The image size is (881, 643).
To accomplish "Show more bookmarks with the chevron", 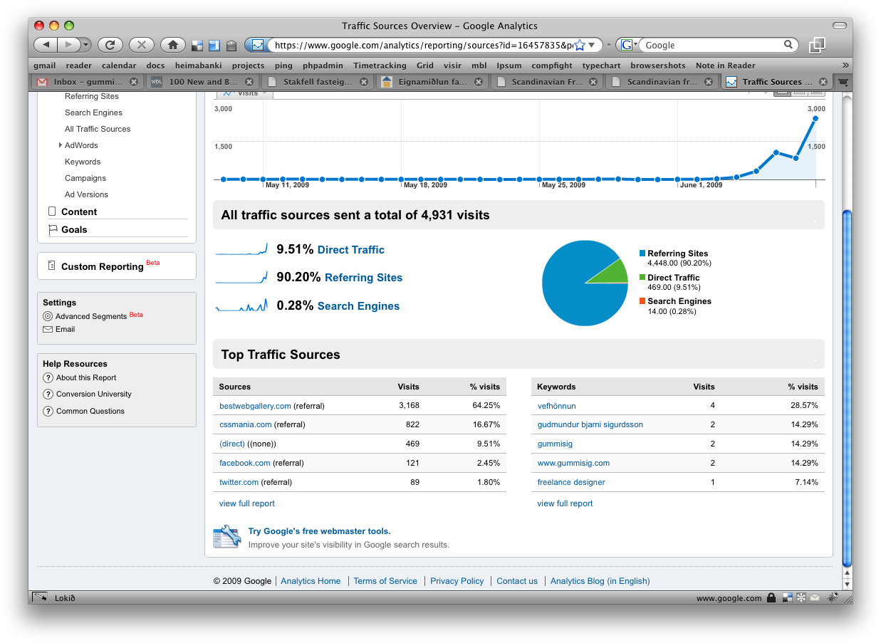I will click(845, 66).
